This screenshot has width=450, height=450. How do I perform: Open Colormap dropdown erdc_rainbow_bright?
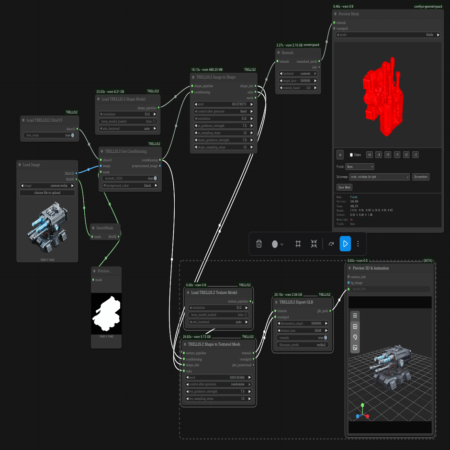point(380,177)
